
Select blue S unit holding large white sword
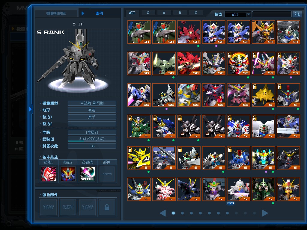point(288,126)
